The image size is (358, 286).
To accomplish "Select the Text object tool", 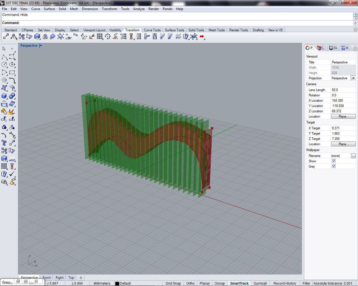I will click(4, 143).
